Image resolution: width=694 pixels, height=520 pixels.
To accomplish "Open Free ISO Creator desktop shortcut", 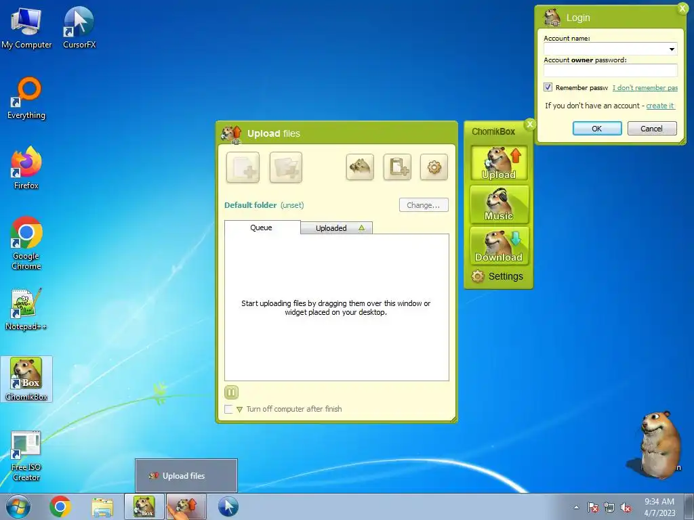I will tap(26, 456).
